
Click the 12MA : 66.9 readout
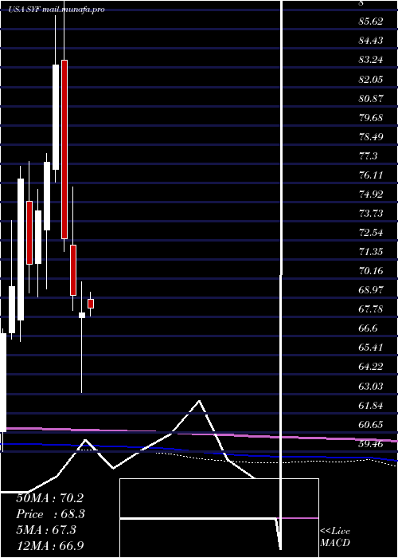coord(49,545)
